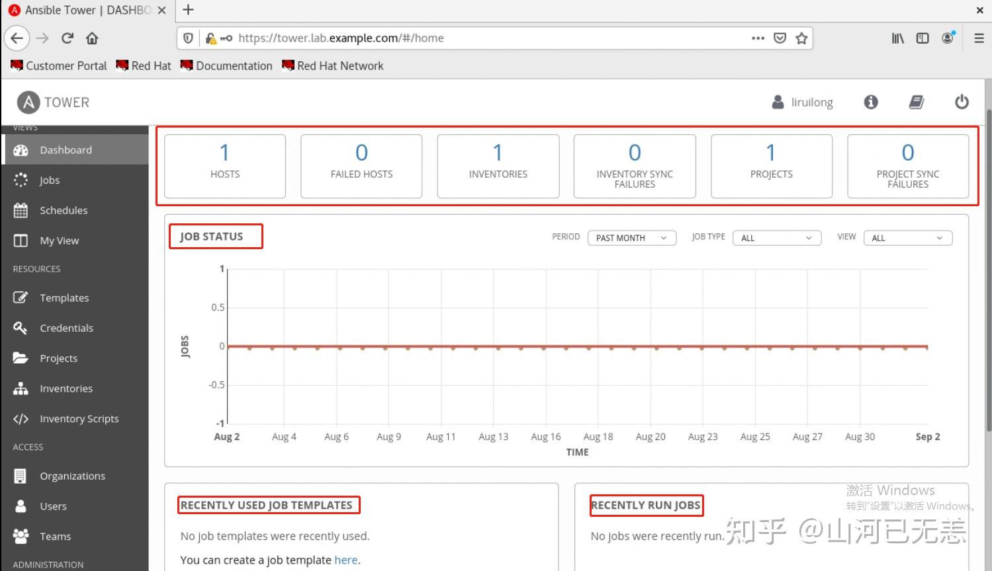Click the Schedules calendar icon

pyautogui.click(x=21, y=210)
